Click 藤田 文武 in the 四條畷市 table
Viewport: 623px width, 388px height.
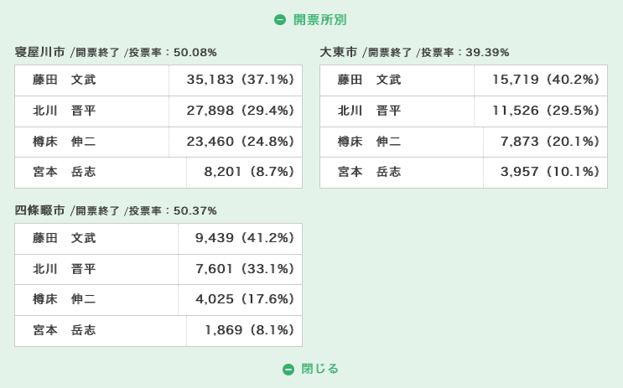click(65, 239)
